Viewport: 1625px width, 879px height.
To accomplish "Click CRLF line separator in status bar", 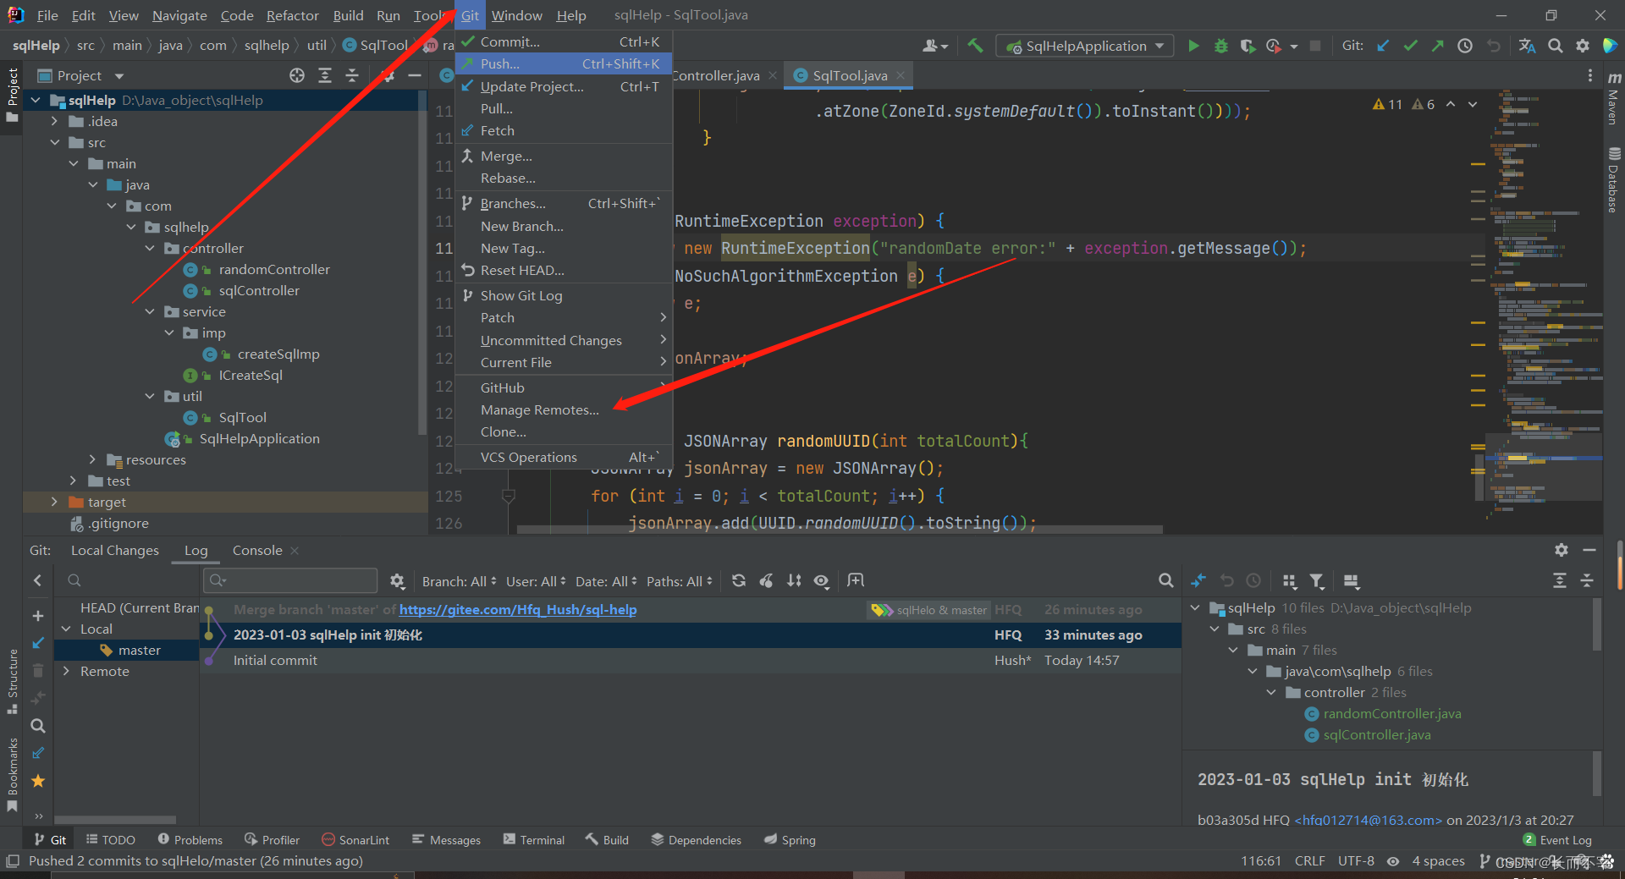I will pos(1309,860).
